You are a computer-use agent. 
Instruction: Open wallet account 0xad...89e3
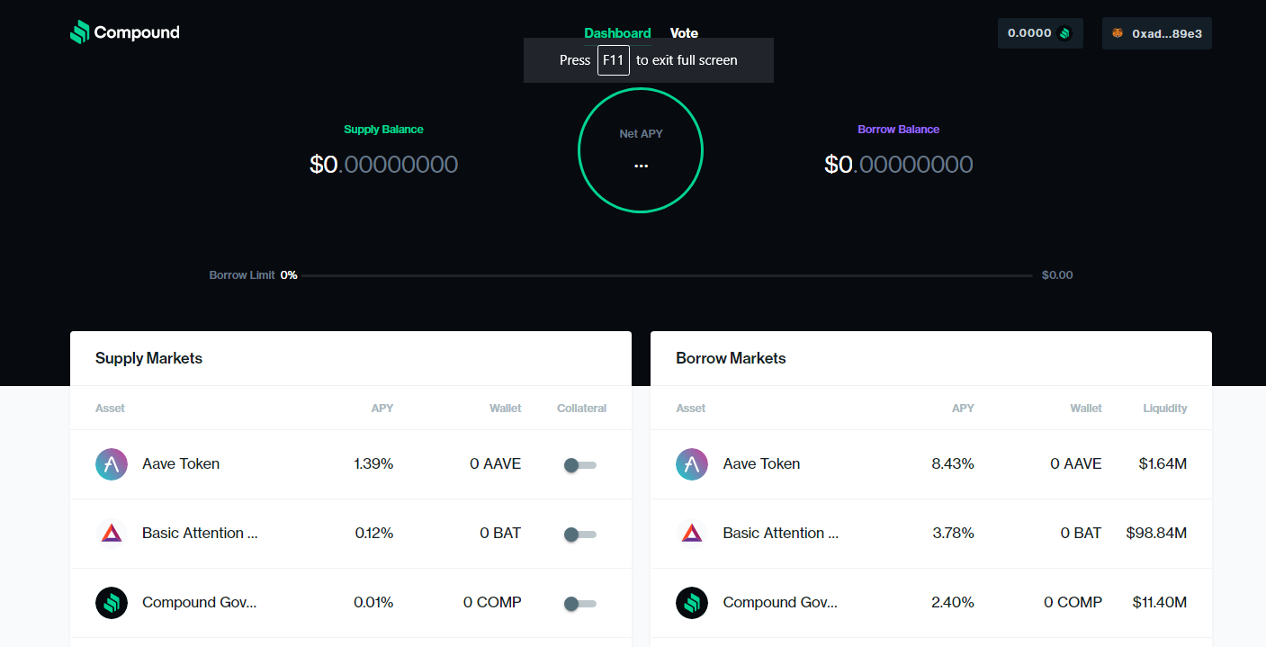coord(1157,33)
